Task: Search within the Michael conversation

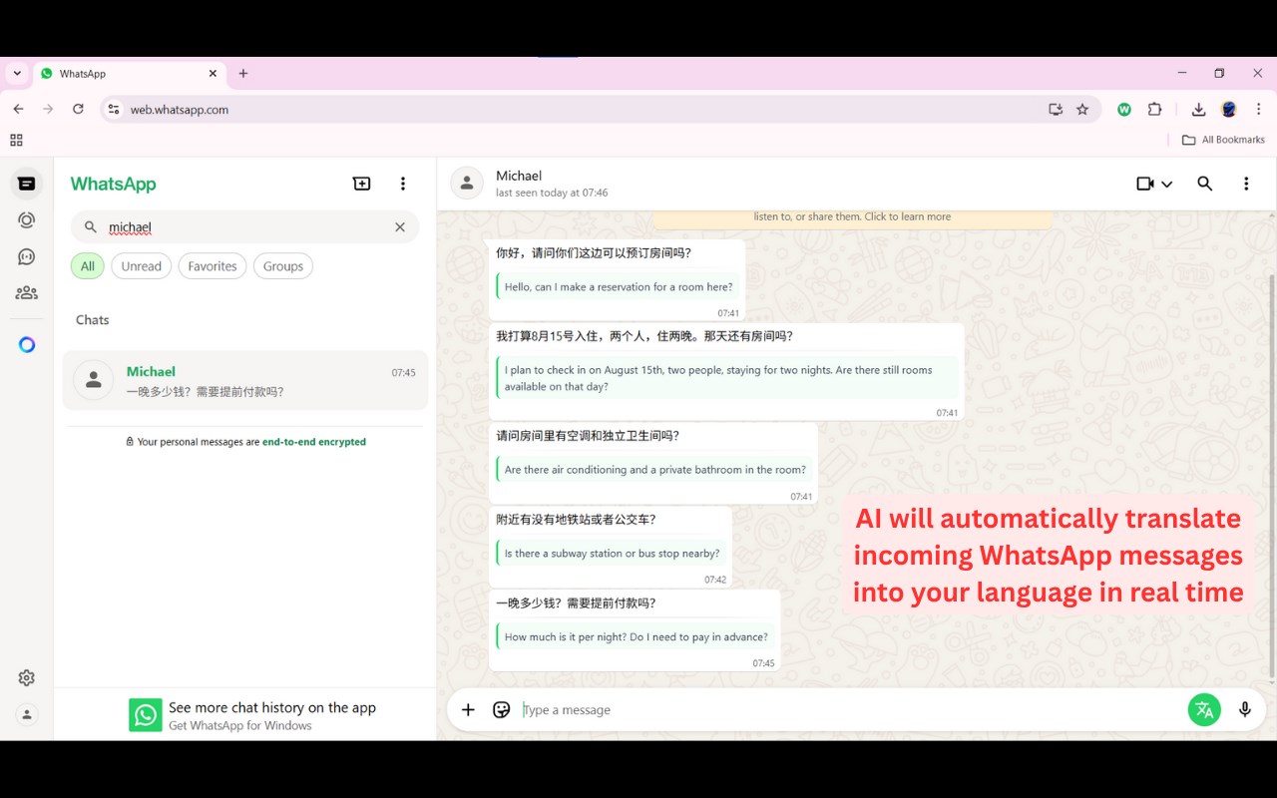Action: coord(1205,184)
